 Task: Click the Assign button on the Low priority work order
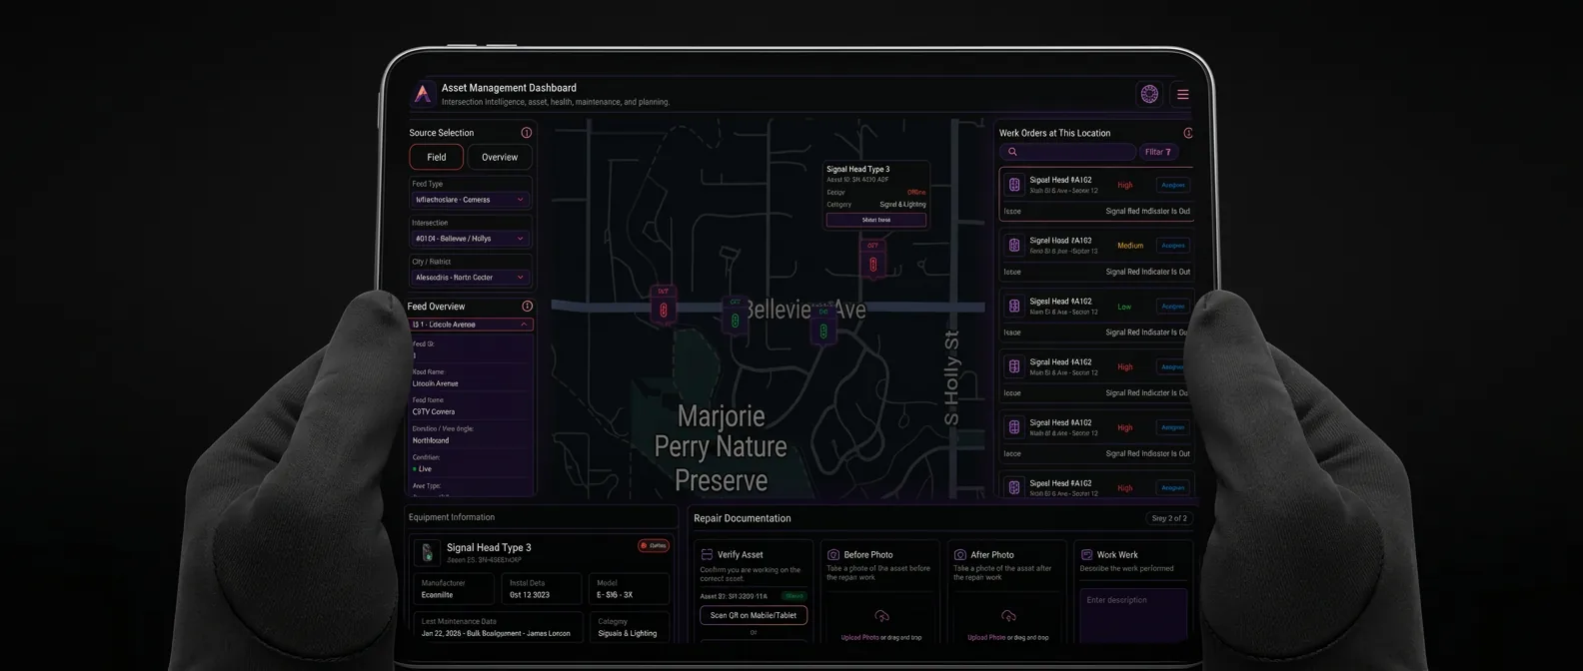click(x=1173, y=307)
